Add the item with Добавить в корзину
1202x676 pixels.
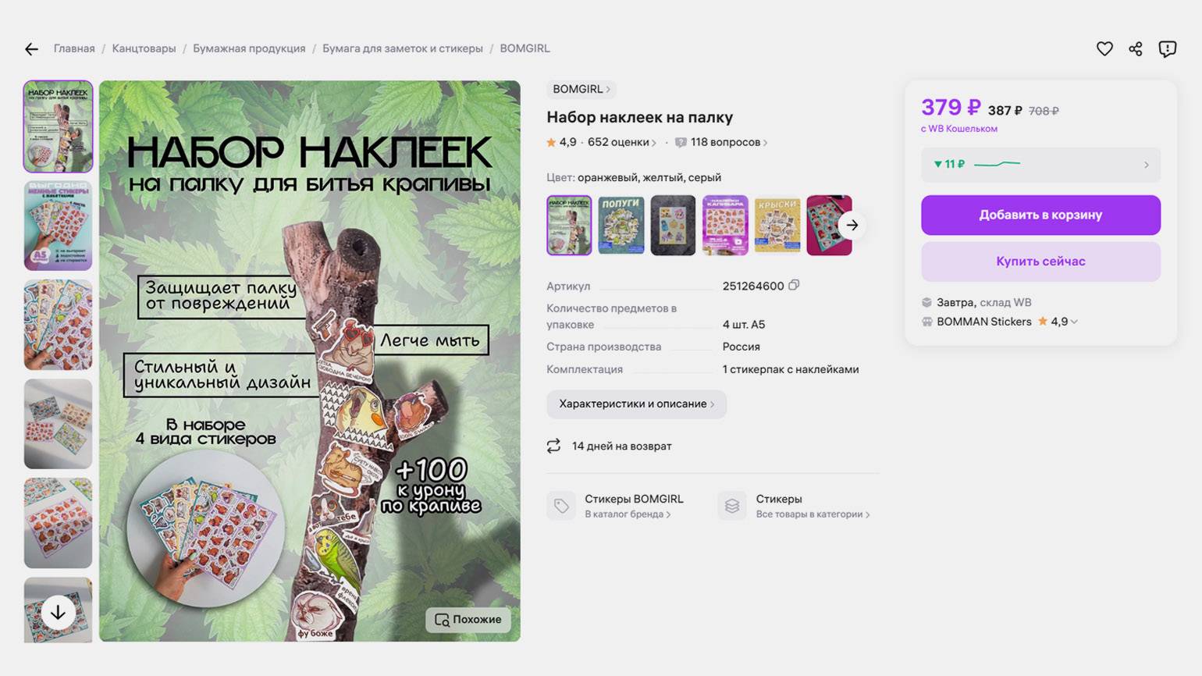tap(1040, 215)
